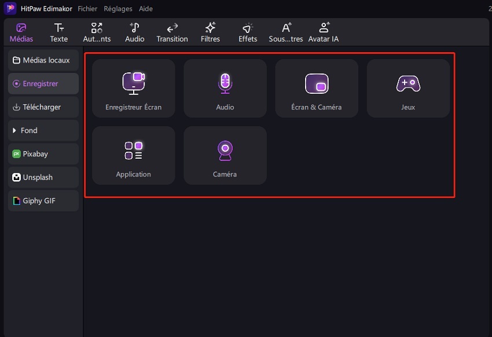Image resolution: width=492 pixels, height=337 pixels.
Task: Go to Médias locaux in sidebar
Action: pyautogui.click(x=43, y=60)
